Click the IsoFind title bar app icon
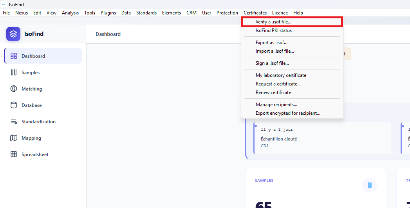 [4, 4]
